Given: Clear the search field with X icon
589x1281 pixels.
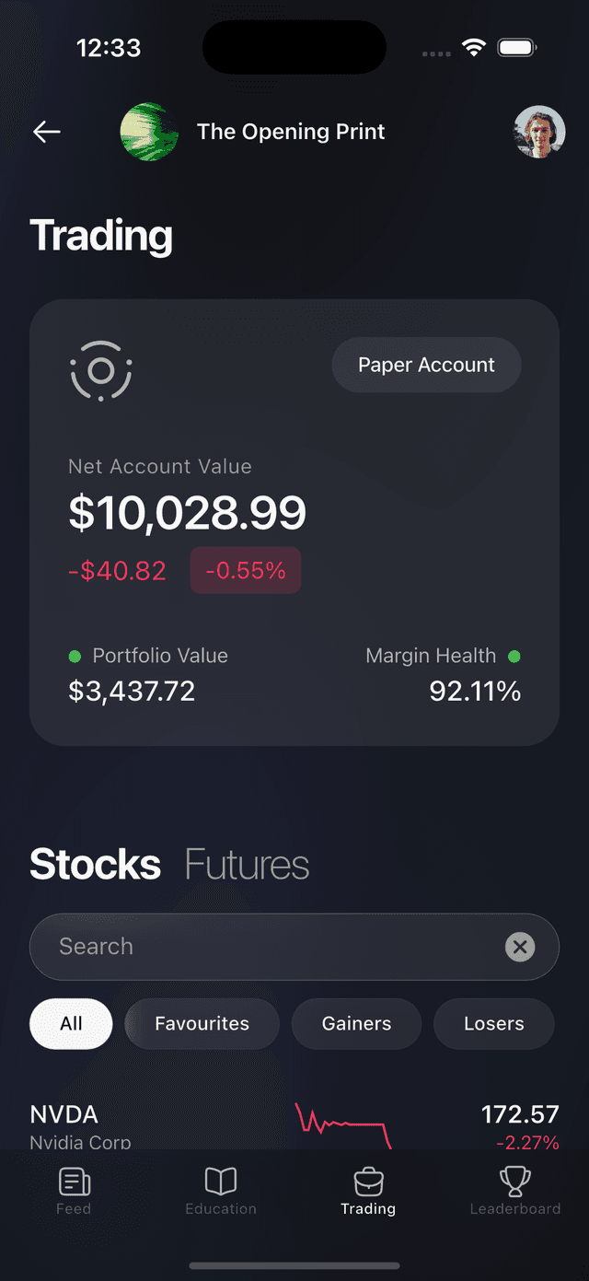Looking at the screenshot, I should pyautogui.click(x=520, y=946).
